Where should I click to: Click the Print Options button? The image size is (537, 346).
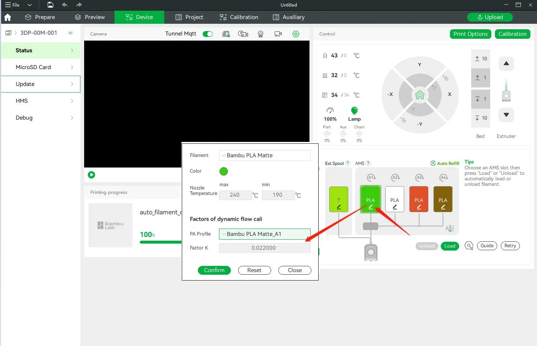click(x=470, y=34)
